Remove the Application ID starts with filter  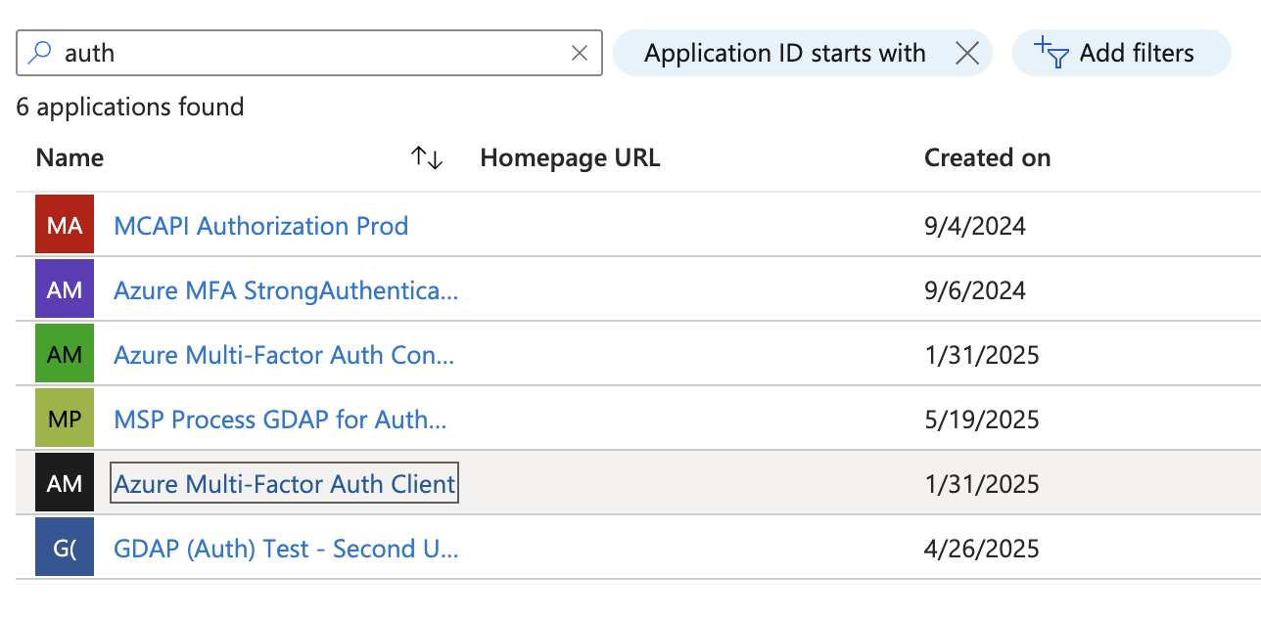[x=967, y=53]
